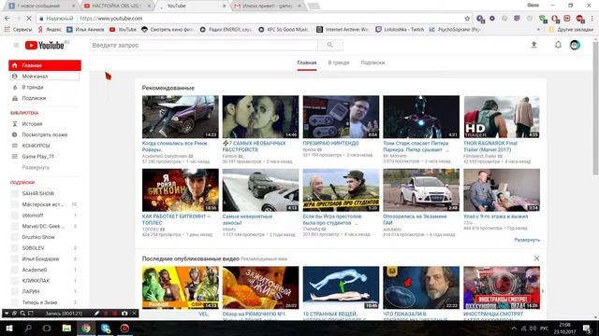
Task: Click the browser back arrow
Action: (7, 19)
